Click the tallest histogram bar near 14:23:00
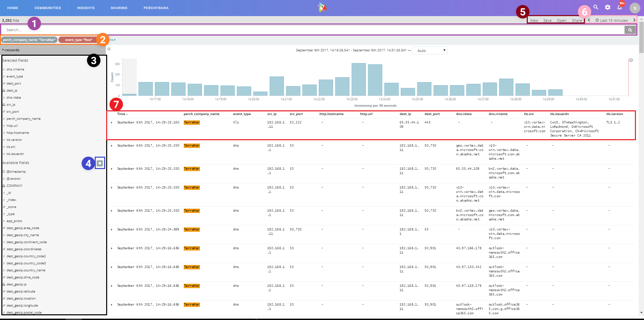This screenshot has width=644, height=320. [358, 79]
